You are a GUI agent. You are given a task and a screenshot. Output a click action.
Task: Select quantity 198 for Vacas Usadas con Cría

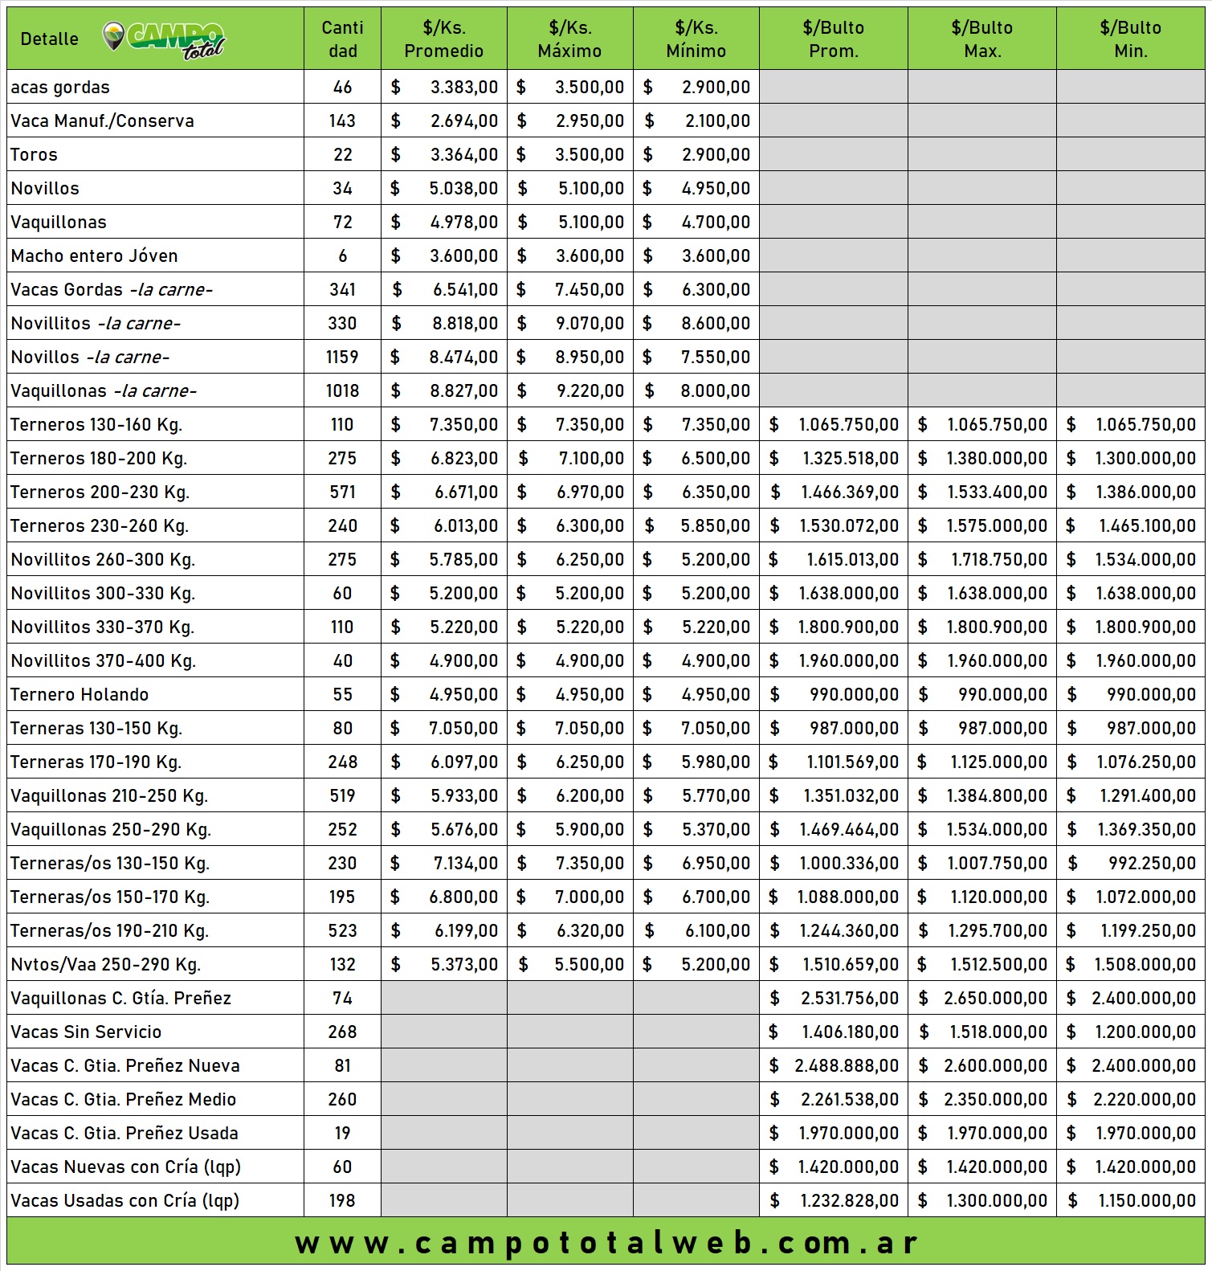coord(342,1200)
